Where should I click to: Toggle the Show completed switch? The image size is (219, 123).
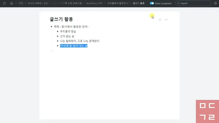click(x=152, y=3)
